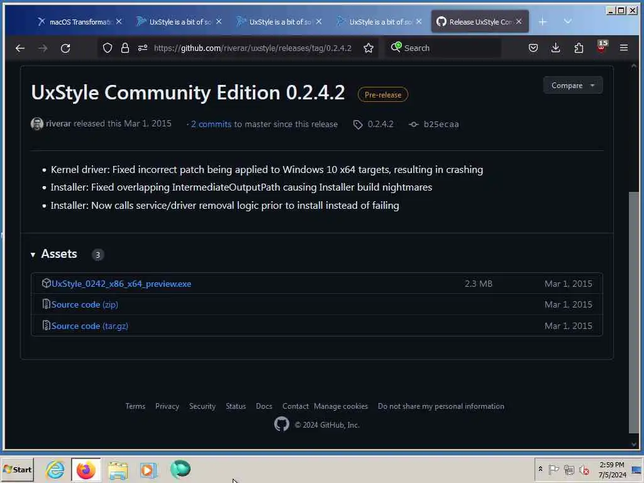Click the network tray icon
This screenshot has width=644, height=483.
[569, 469]
